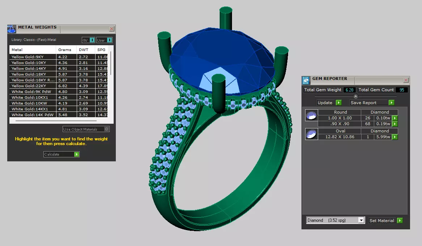Click the Gem Reporter panel icon

(x=306, y=80)
